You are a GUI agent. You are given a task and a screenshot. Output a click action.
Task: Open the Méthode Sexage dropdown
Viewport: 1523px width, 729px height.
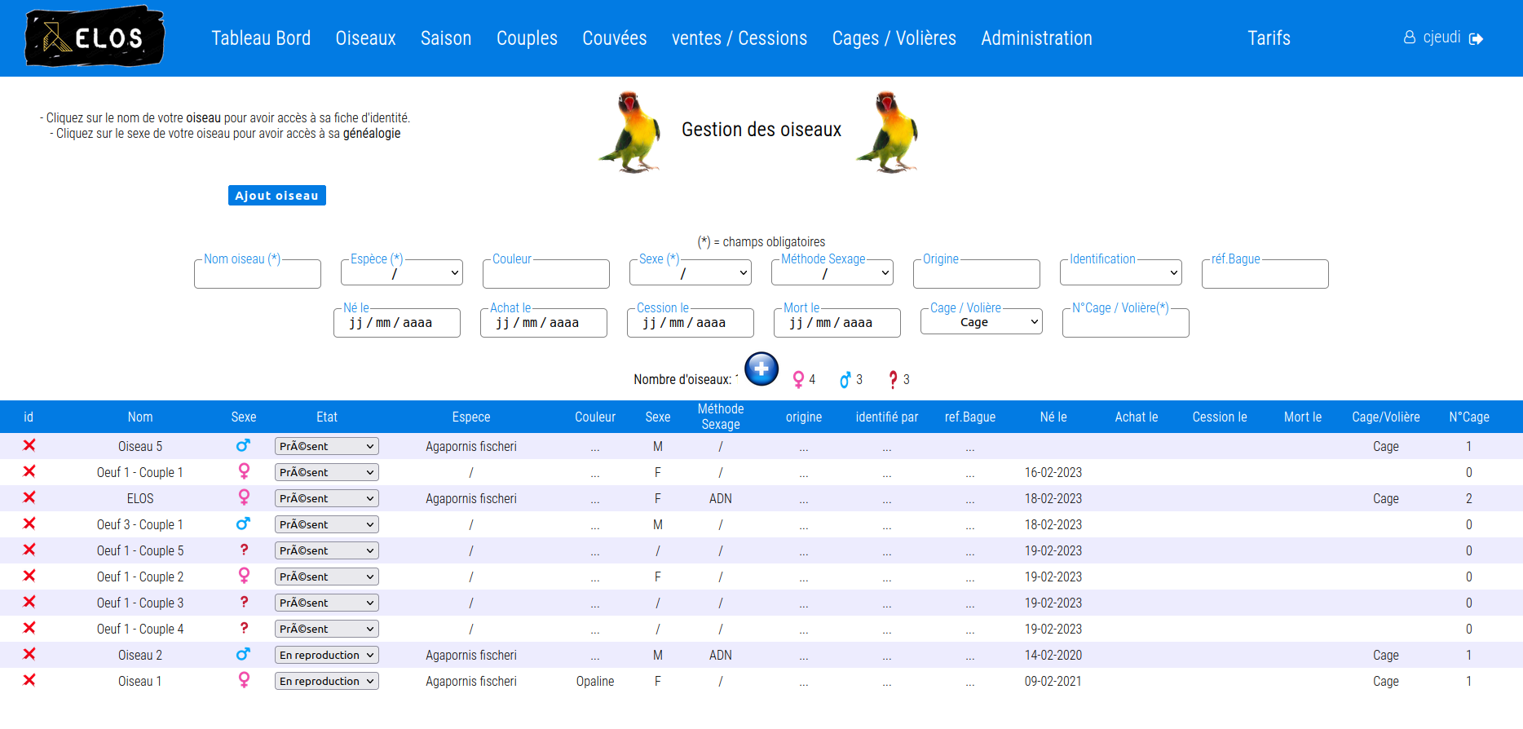[x=832, y=273]
